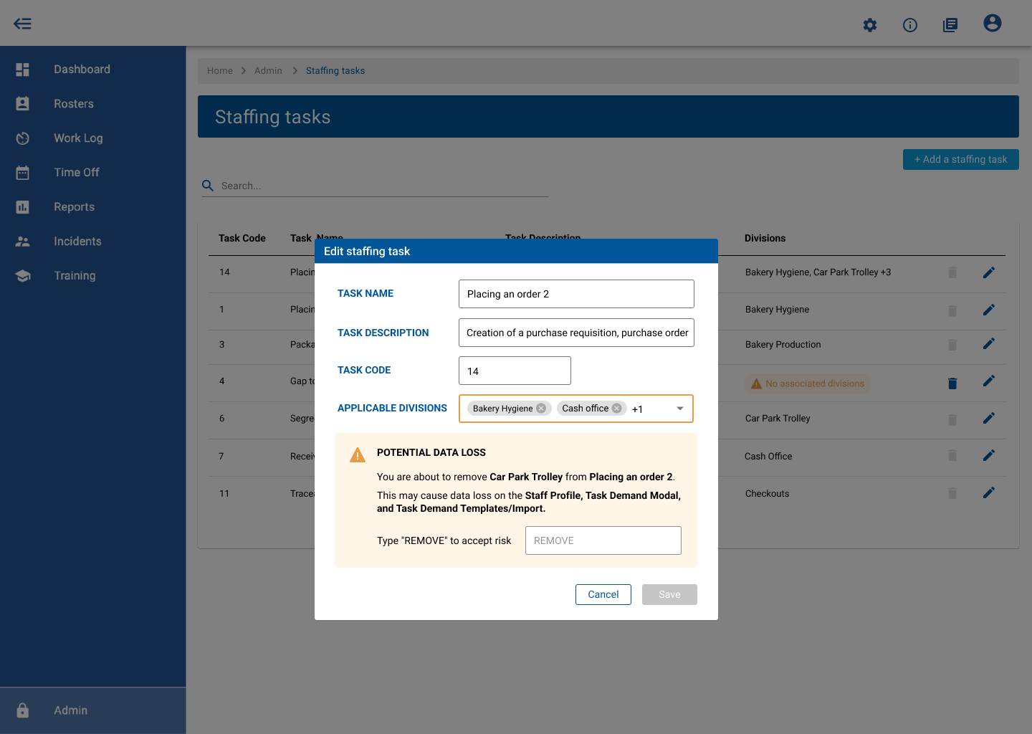
Task: Open settings via the gear icon
Action: tap(870, 25)
